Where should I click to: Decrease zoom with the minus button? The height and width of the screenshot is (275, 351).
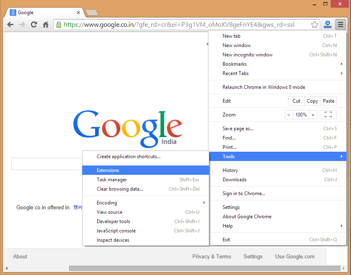click(289, 115)
